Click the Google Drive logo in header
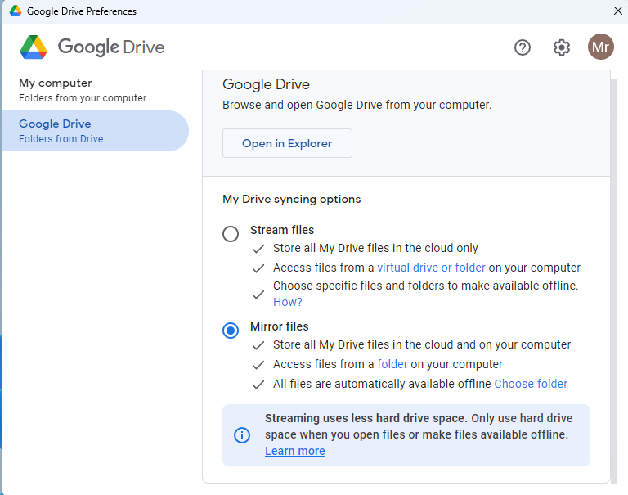Screen dimensions: 628x495 (92, 47)
